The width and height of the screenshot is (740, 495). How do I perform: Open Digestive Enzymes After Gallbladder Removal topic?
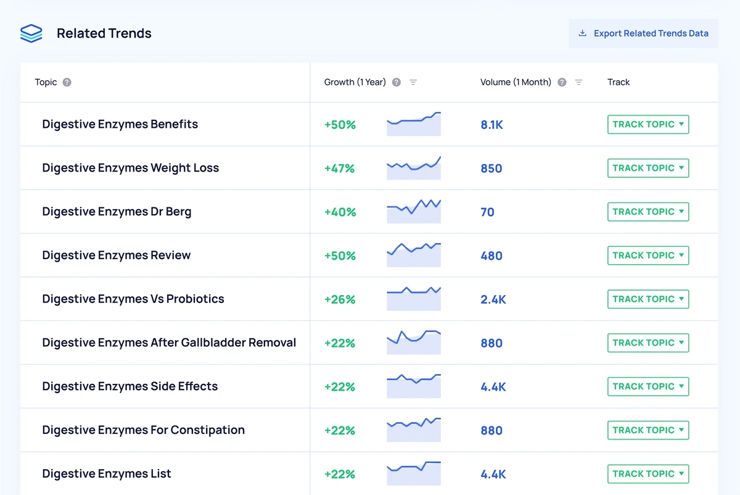pyautogui.click(x=169, y=343)
